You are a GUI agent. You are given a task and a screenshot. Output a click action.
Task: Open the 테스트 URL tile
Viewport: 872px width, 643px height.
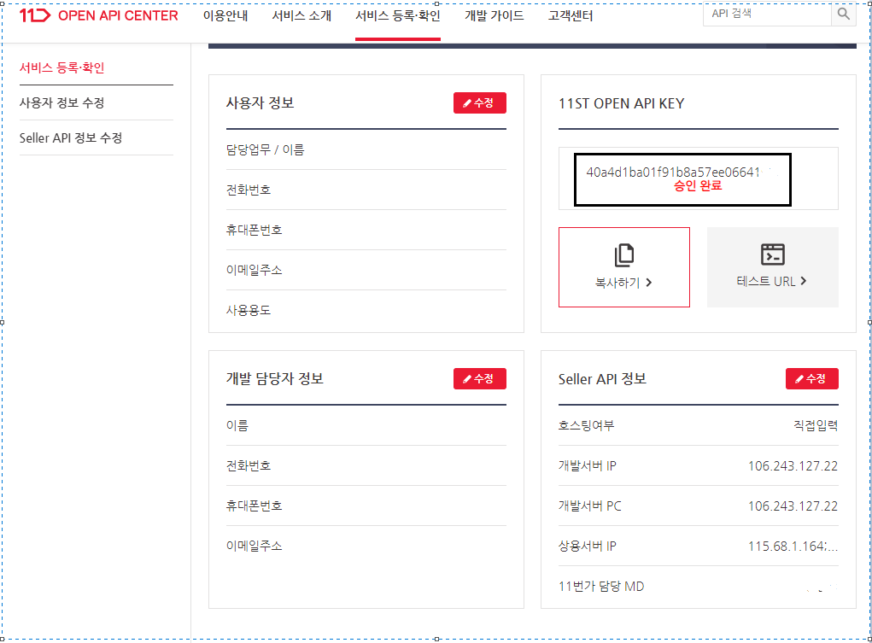tap(772, 267)
